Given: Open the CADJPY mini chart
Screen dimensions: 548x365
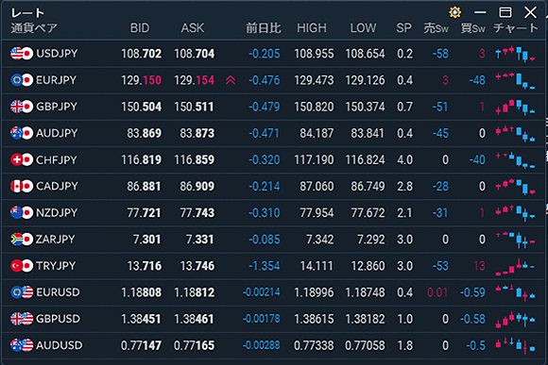Looking at the screenshot, I should (x=515, y=187).
